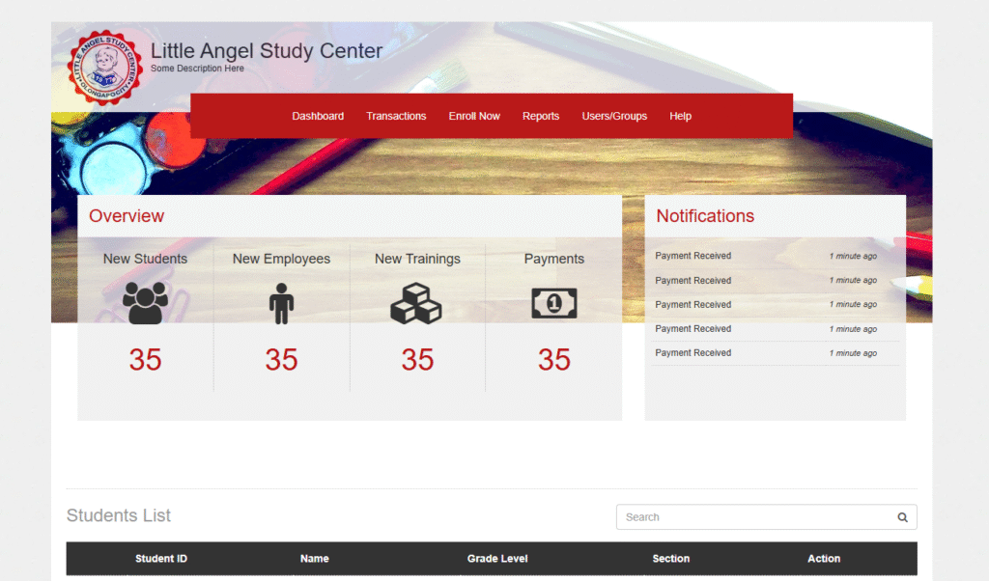
Task: Select the last Payment Received notification
Action: click(x=693, y=353)
